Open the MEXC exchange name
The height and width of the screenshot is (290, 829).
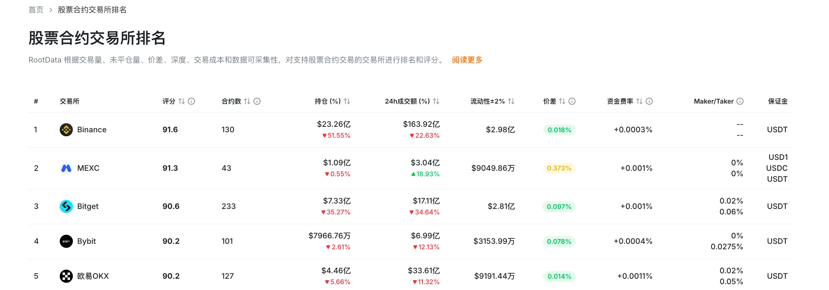point(88,168)
